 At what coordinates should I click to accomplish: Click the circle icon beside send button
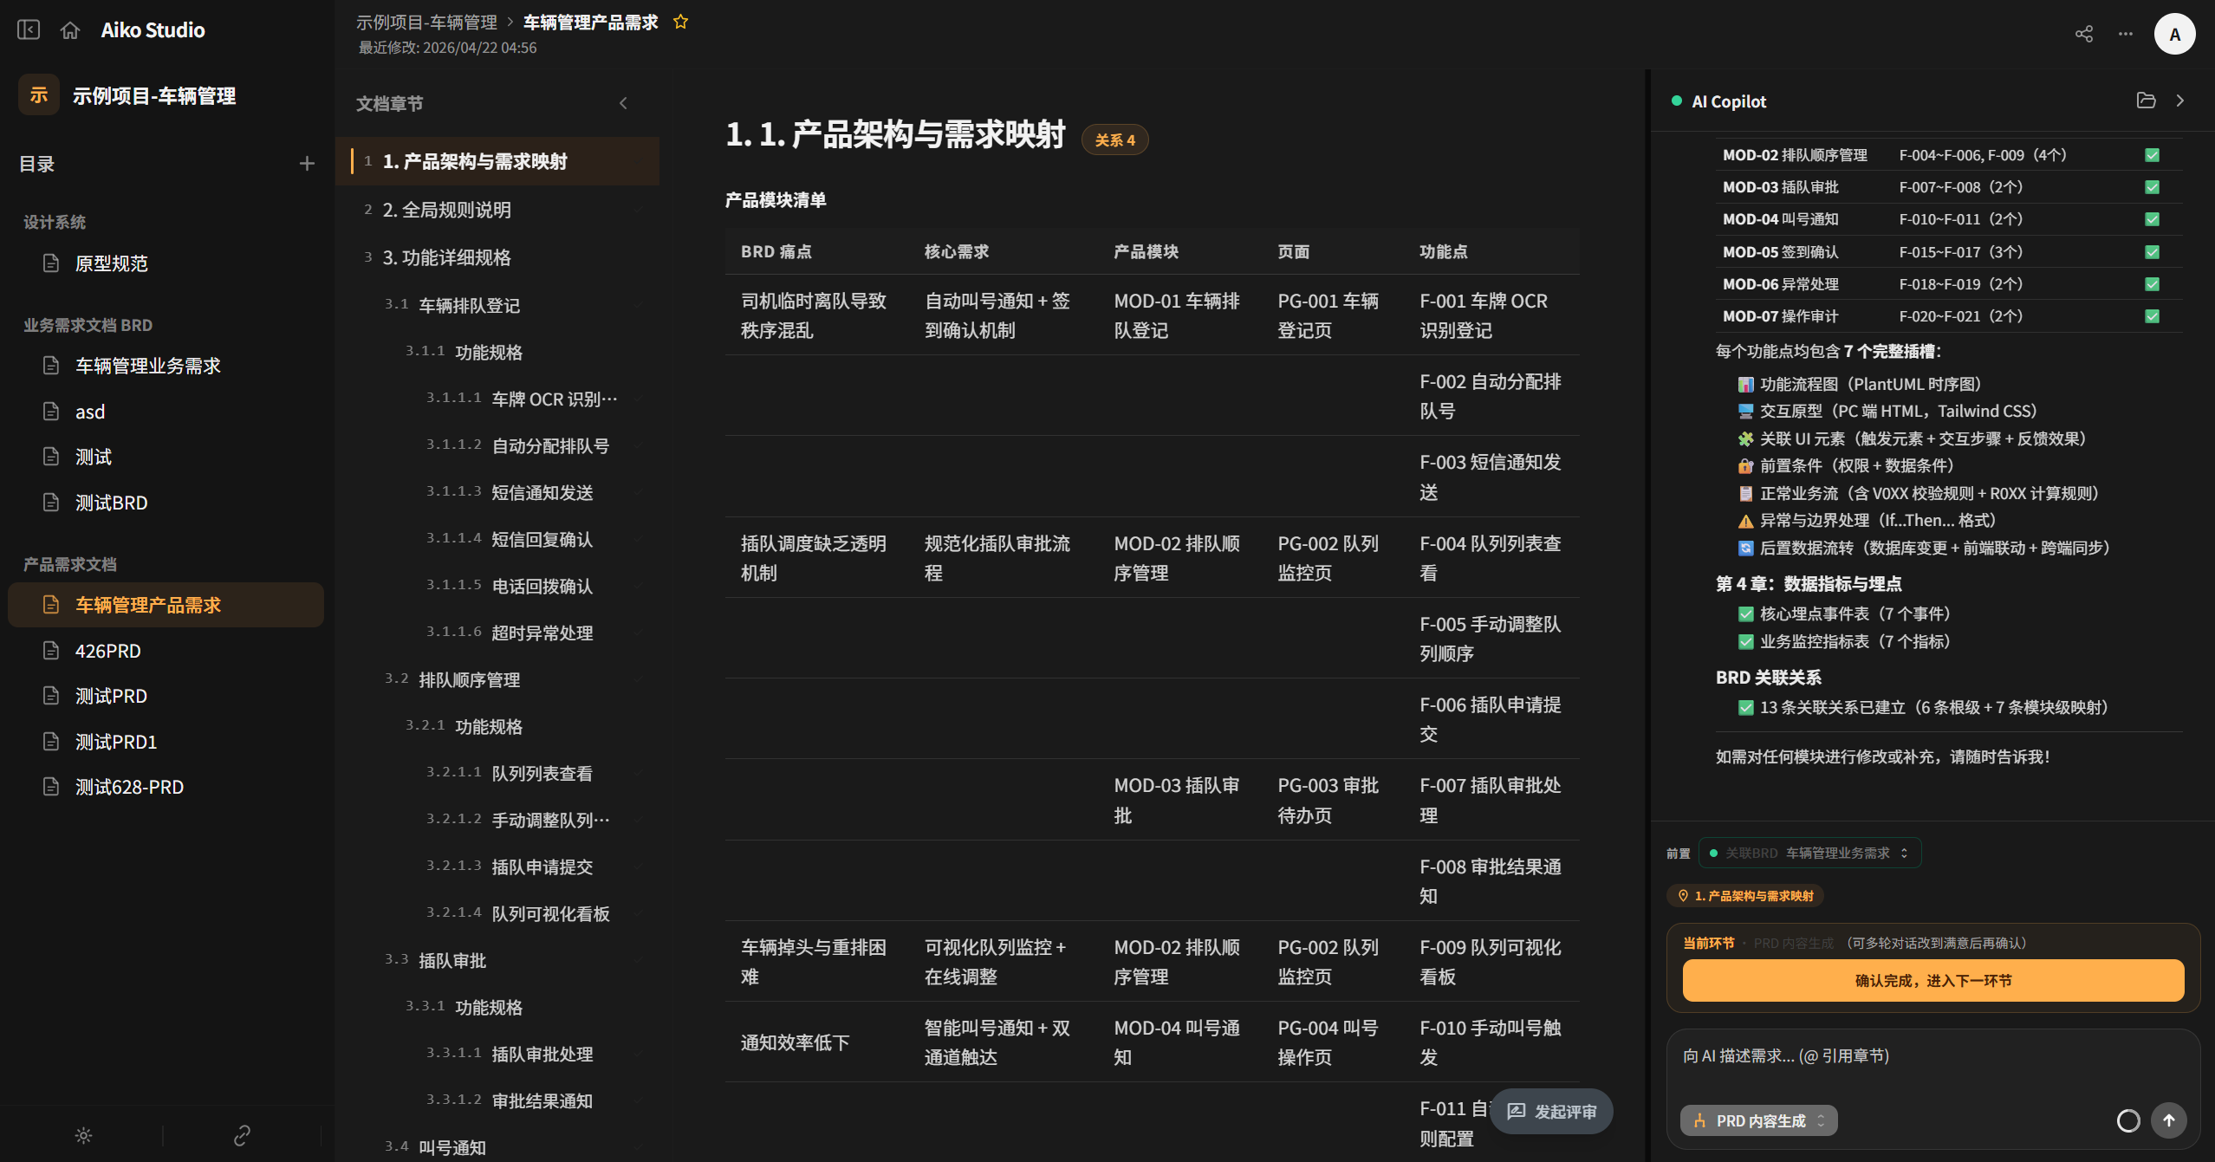tap(2128, 1120)
